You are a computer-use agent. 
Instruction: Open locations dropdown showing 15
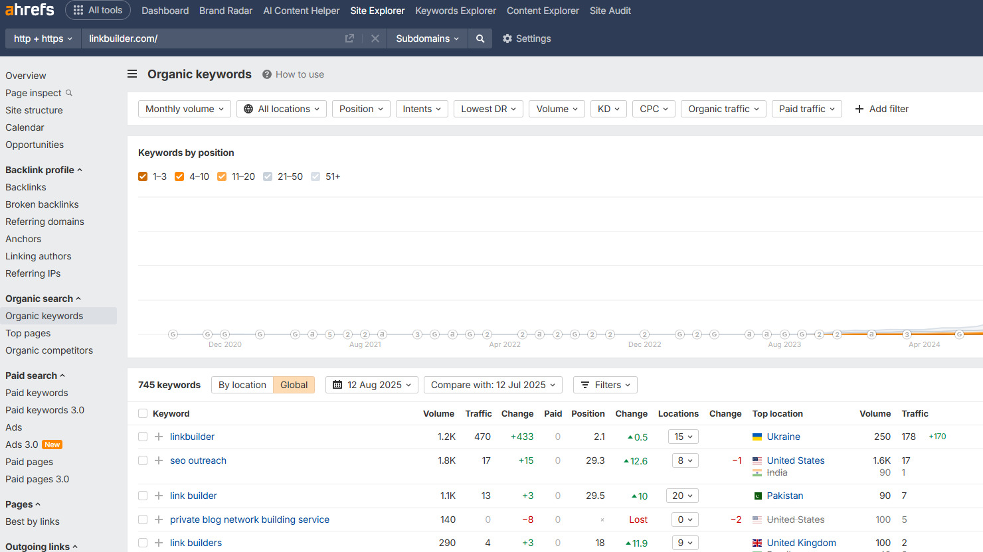click(683, 437)
